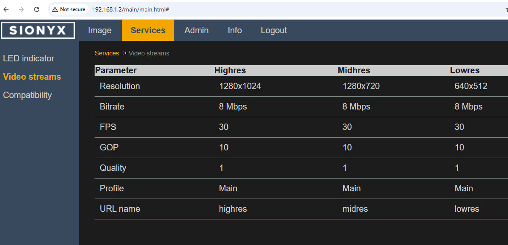The image size is (508, 245).
Task: Click the browser forward arrow
Action: pos(21,9)
